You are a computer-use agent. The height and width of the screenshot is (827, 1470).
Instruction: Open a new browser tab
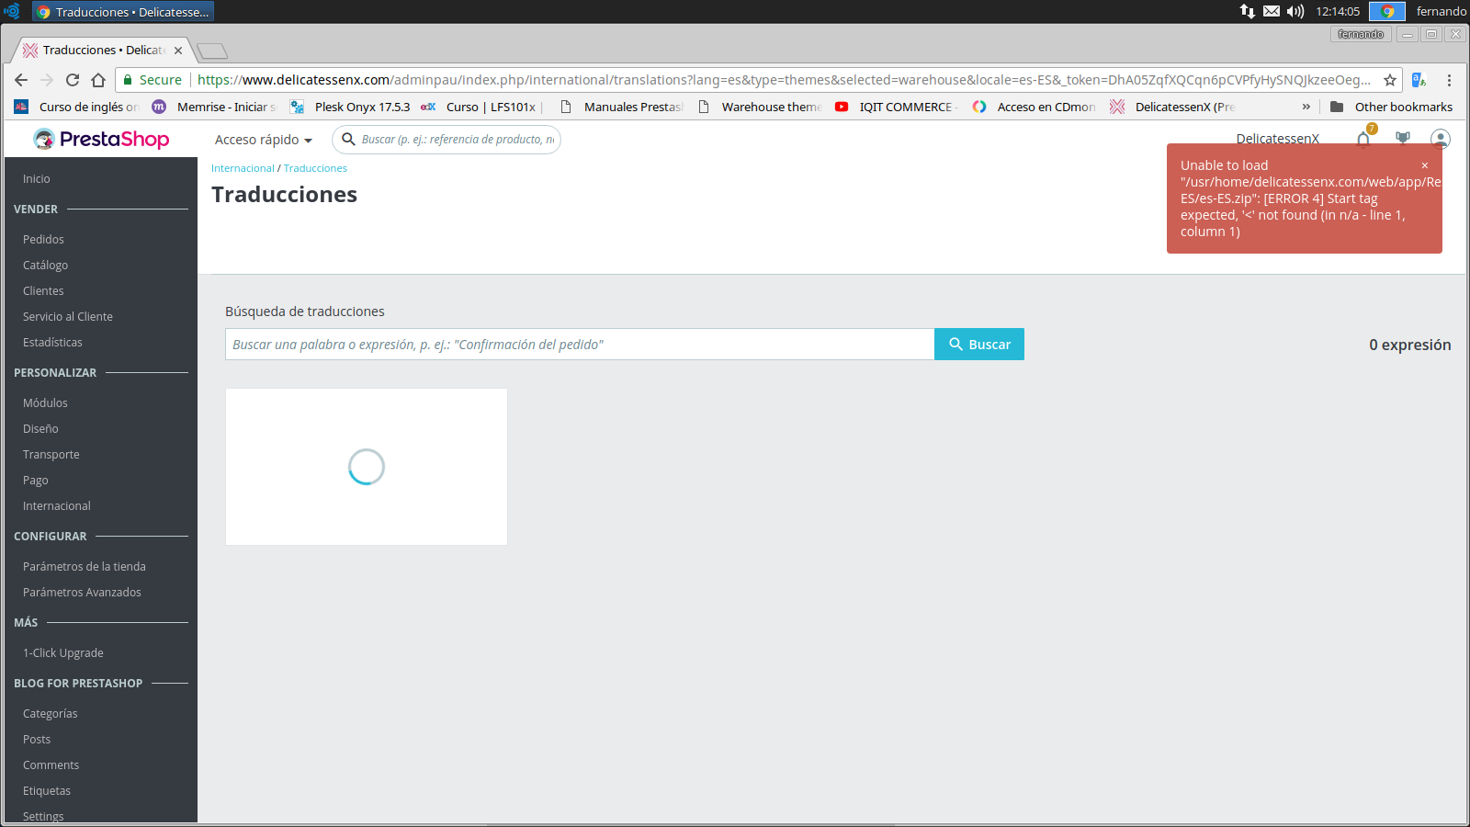(x=212, y=51)
